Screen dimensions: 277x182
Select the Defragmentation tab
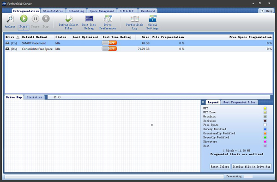coord(26,11)
